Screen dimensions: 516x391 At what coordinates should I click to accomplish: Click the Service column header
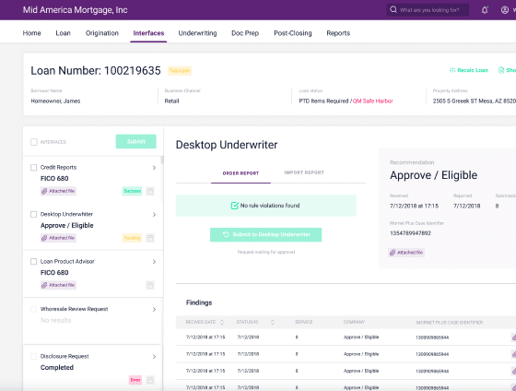(x=303, y=322)
